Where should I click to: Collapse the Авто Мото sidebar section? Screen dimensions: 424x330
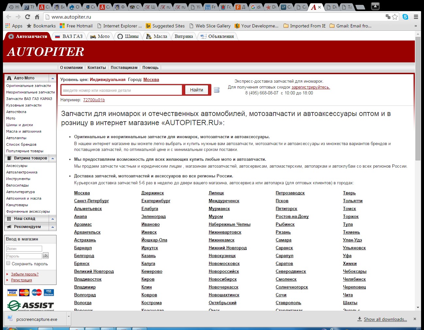[52, 78]
